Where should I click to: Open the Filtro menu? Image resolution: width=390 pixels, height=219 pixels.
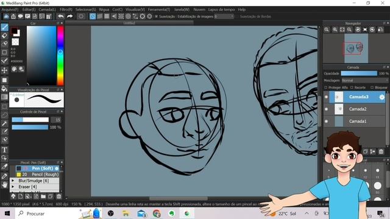coord(66,10)
